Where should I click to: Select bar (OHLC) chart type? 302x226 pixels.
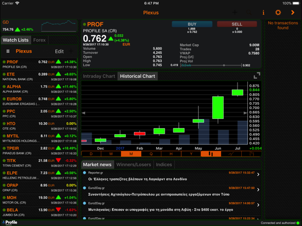pyautogui.click(x=251, y=154)
